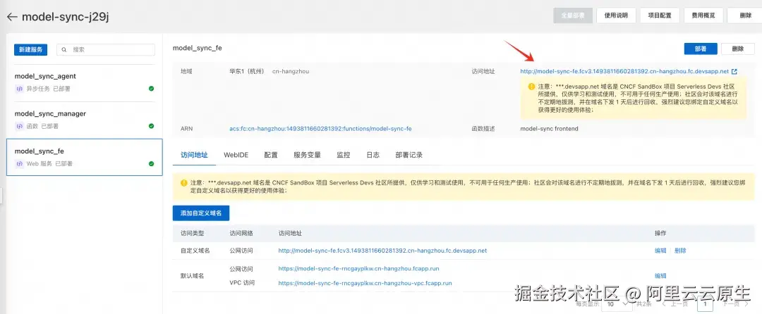This screenshot has width=762, height=314.
Task: Click page 1 pagination button
Action: click(x=705, y=304)
